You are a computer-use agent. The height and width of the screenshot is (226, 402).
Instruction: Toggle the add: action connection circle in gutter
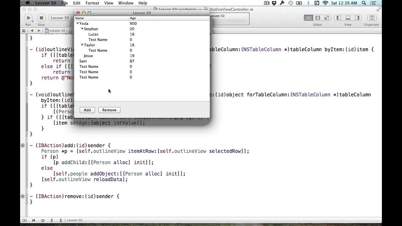23,145
